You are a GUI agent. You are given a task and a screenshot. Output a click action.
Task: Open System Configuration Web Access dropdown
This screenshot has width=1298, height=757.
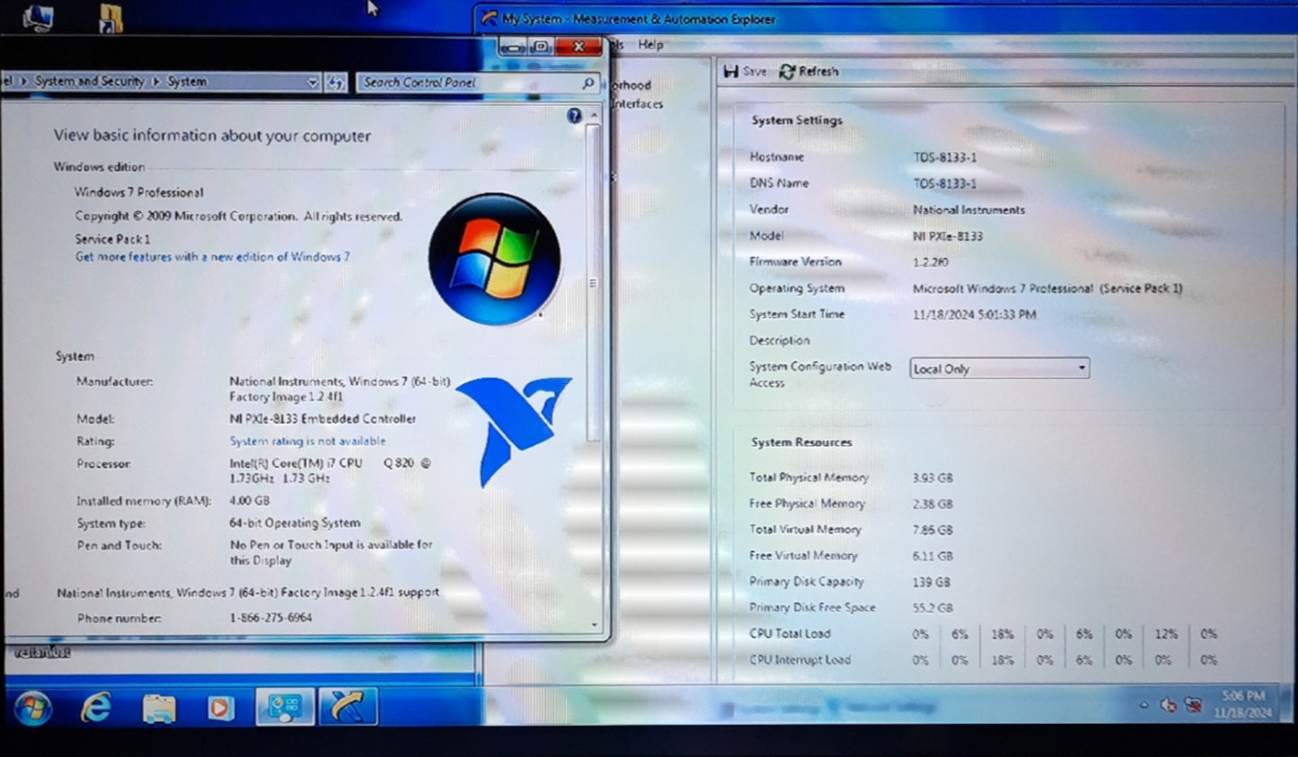(1082, 368)
